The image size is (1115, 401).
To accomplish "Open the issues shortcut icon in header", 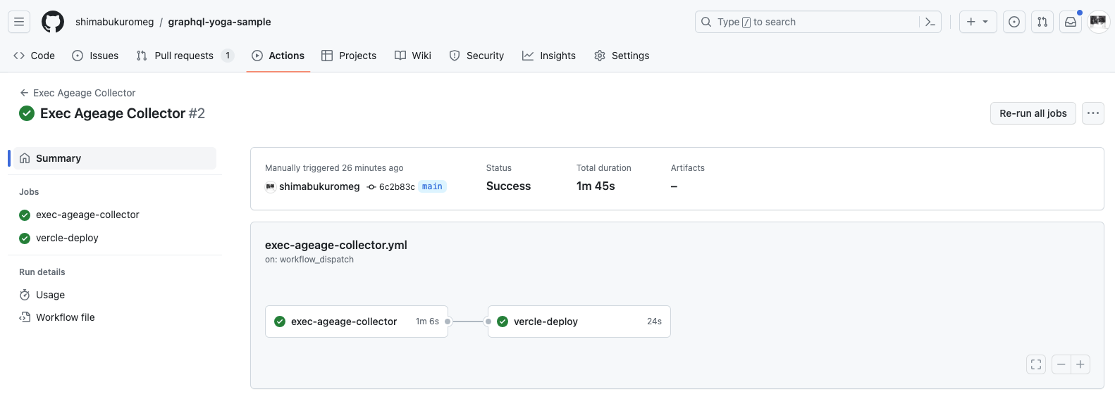I will [1014, 22].
